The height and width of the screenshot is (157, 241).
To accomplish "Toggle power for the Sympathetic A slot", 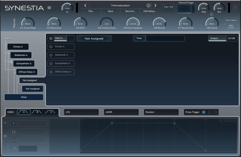I will 51,63.
